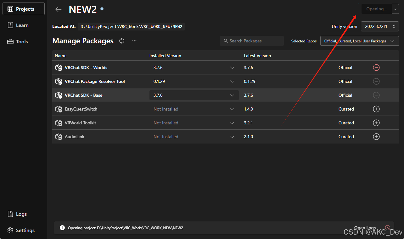Click the NEW2 project title

pos(83,9)
